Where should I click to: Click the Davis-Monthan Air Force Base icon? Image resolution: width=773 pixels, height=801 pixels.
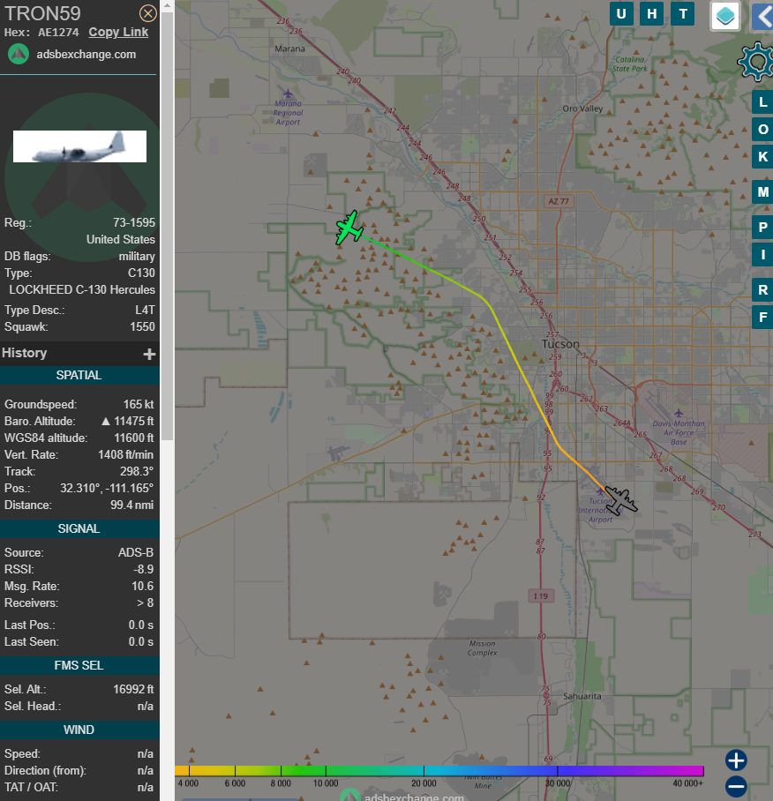679,413
